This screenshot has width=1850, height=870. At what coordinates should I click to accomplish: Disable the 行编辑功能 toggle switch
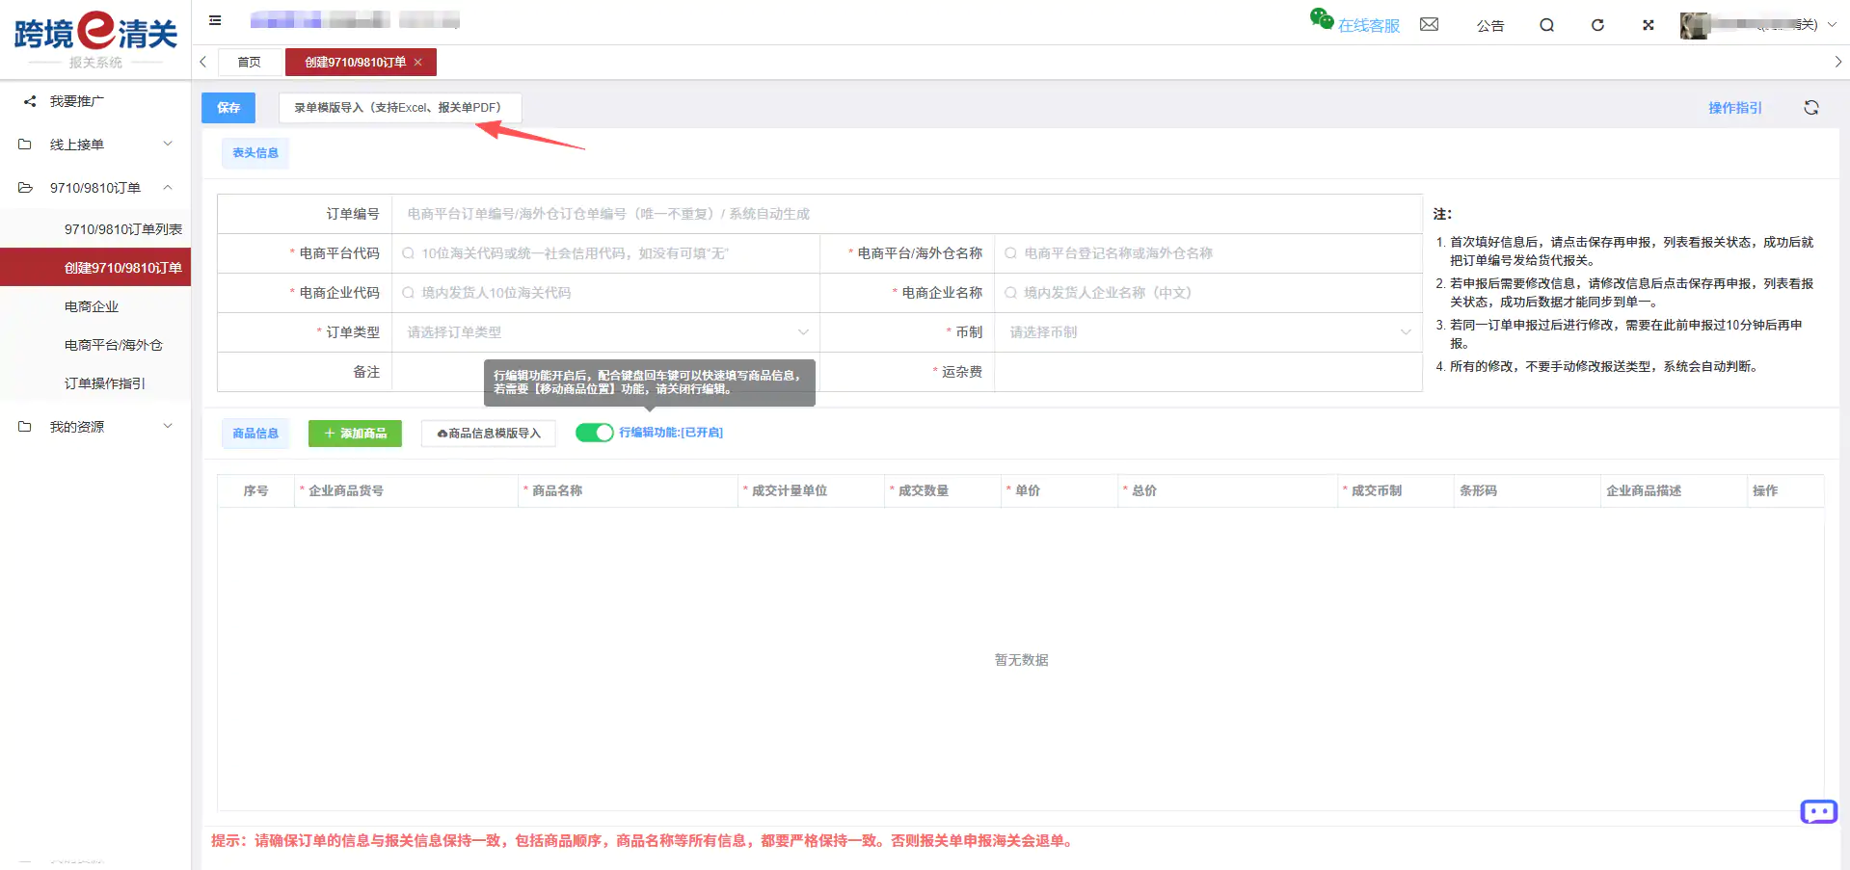tap(595, 433)
